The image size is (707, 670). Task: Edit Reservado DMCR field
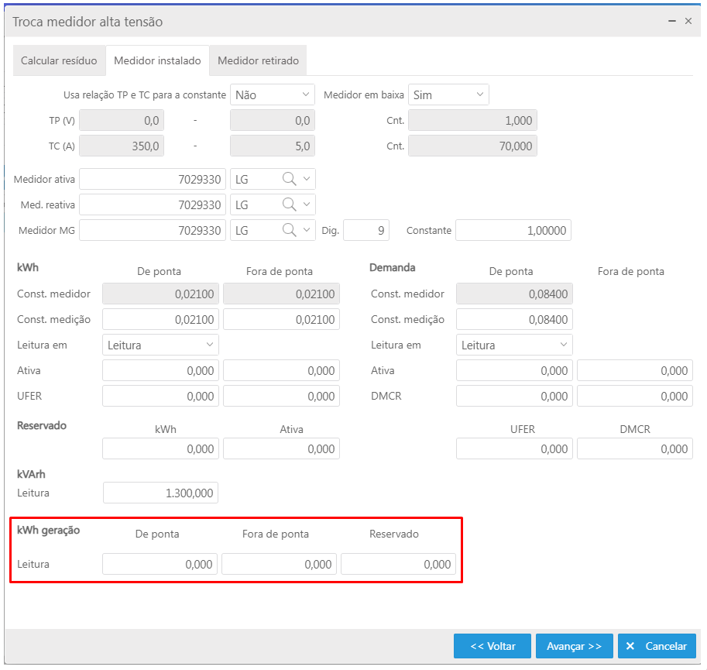point(635,448)
